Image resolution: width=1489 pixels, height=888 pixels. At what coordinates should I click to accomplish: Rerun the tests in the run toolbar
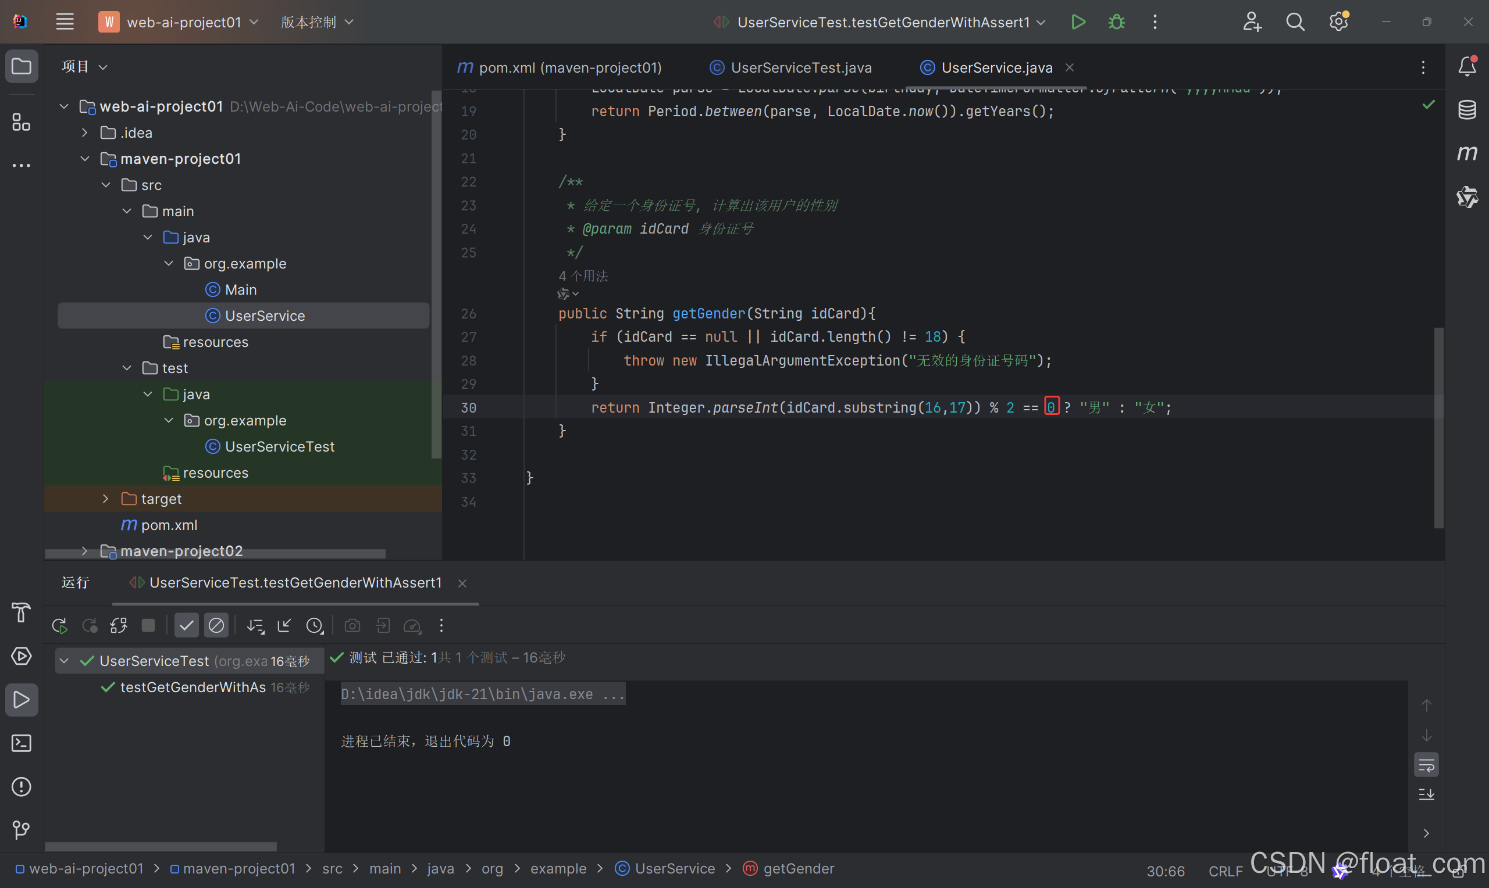coord(59,626)
